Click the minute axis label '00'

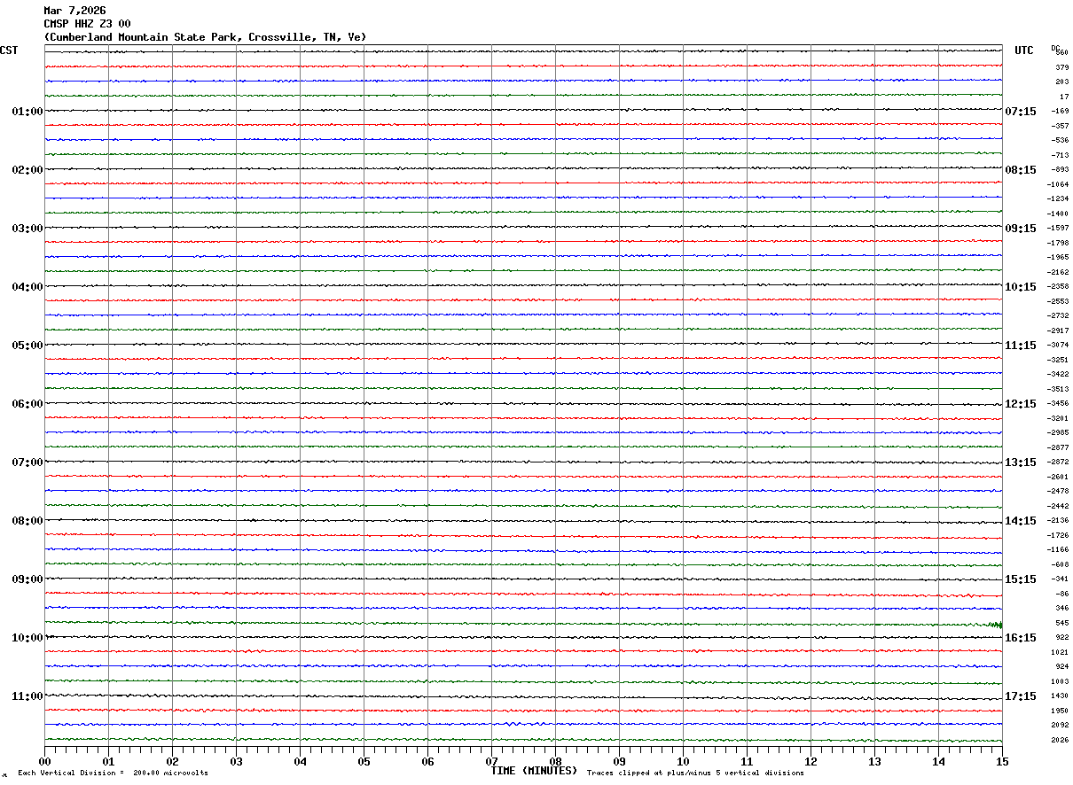[x=44, y=761]
